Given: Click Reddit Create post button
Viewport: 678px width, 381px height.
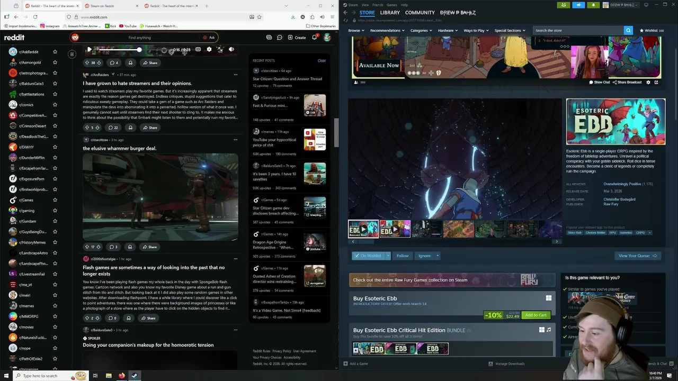Looking at the screenshot, I should point(297,38).
